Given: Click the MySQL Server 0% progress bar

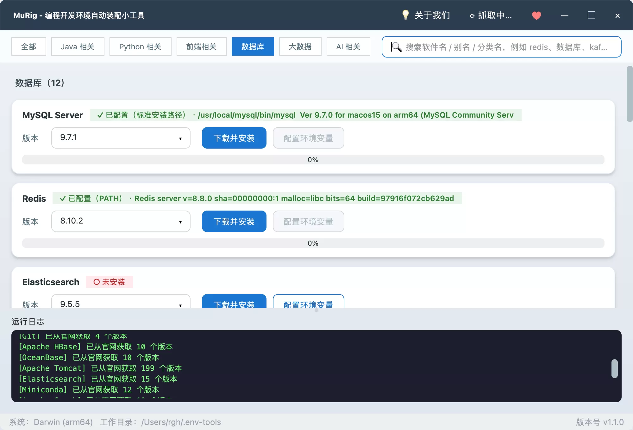Looking at the screenshot, I should (x=313, y=160).
